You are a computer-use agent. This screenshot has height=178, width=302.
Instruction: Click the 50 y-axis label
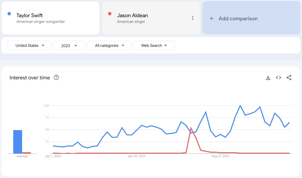tap(47, 130)
